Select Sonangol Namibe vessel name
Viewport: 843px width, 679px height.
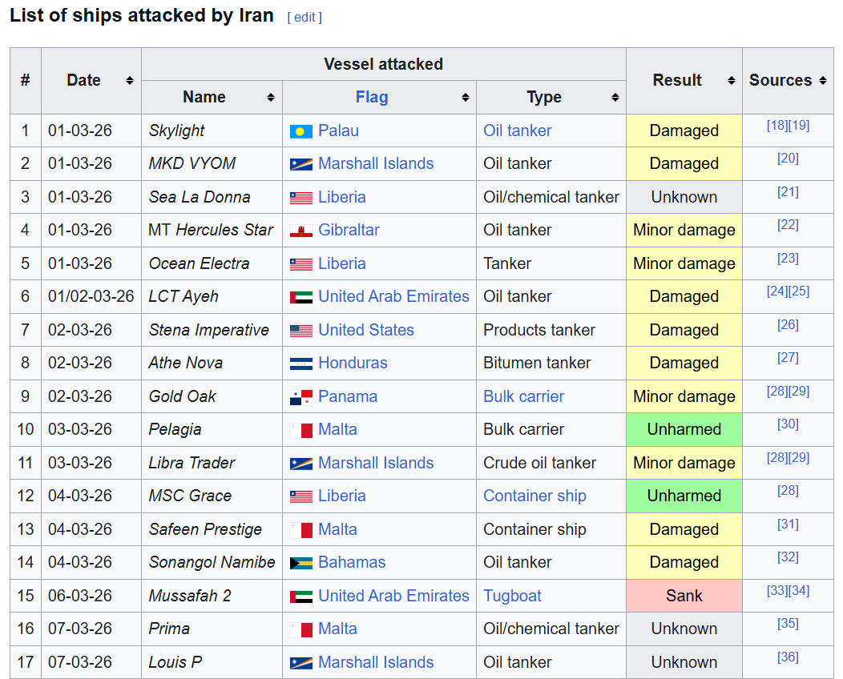pyautogui.click(x=212, y=562)
